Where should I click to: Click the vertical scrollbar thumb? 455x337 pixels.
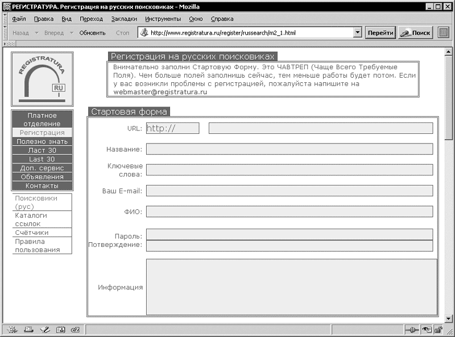tap(448, 97)
